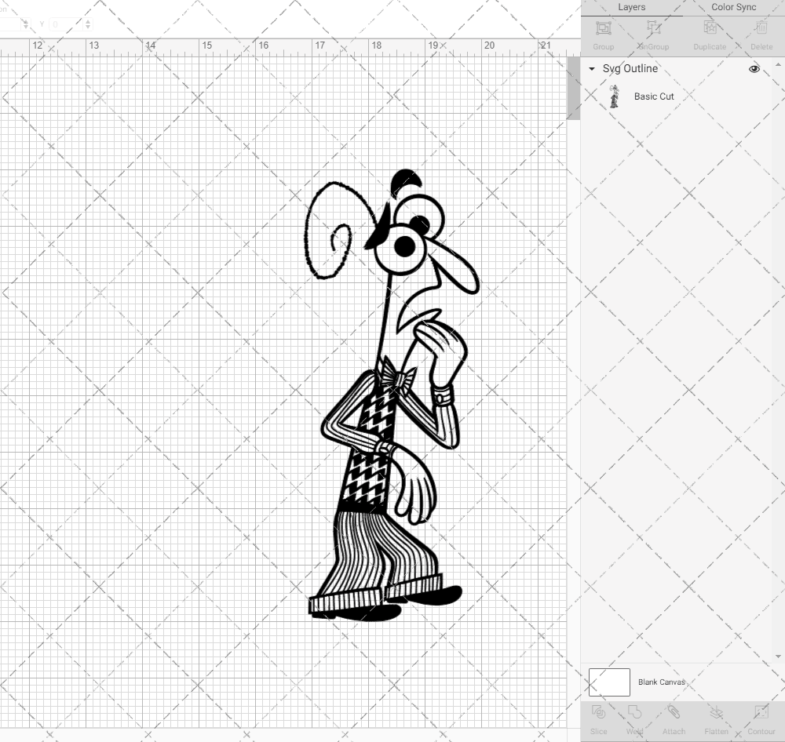The image size is (785, 742).
Task: Switch to the Color Sync tab
Action: [733, 7]
